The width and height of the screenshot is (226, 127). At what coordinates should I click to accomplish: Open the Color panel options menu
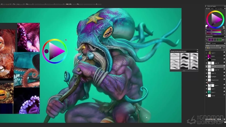point(224,9)
